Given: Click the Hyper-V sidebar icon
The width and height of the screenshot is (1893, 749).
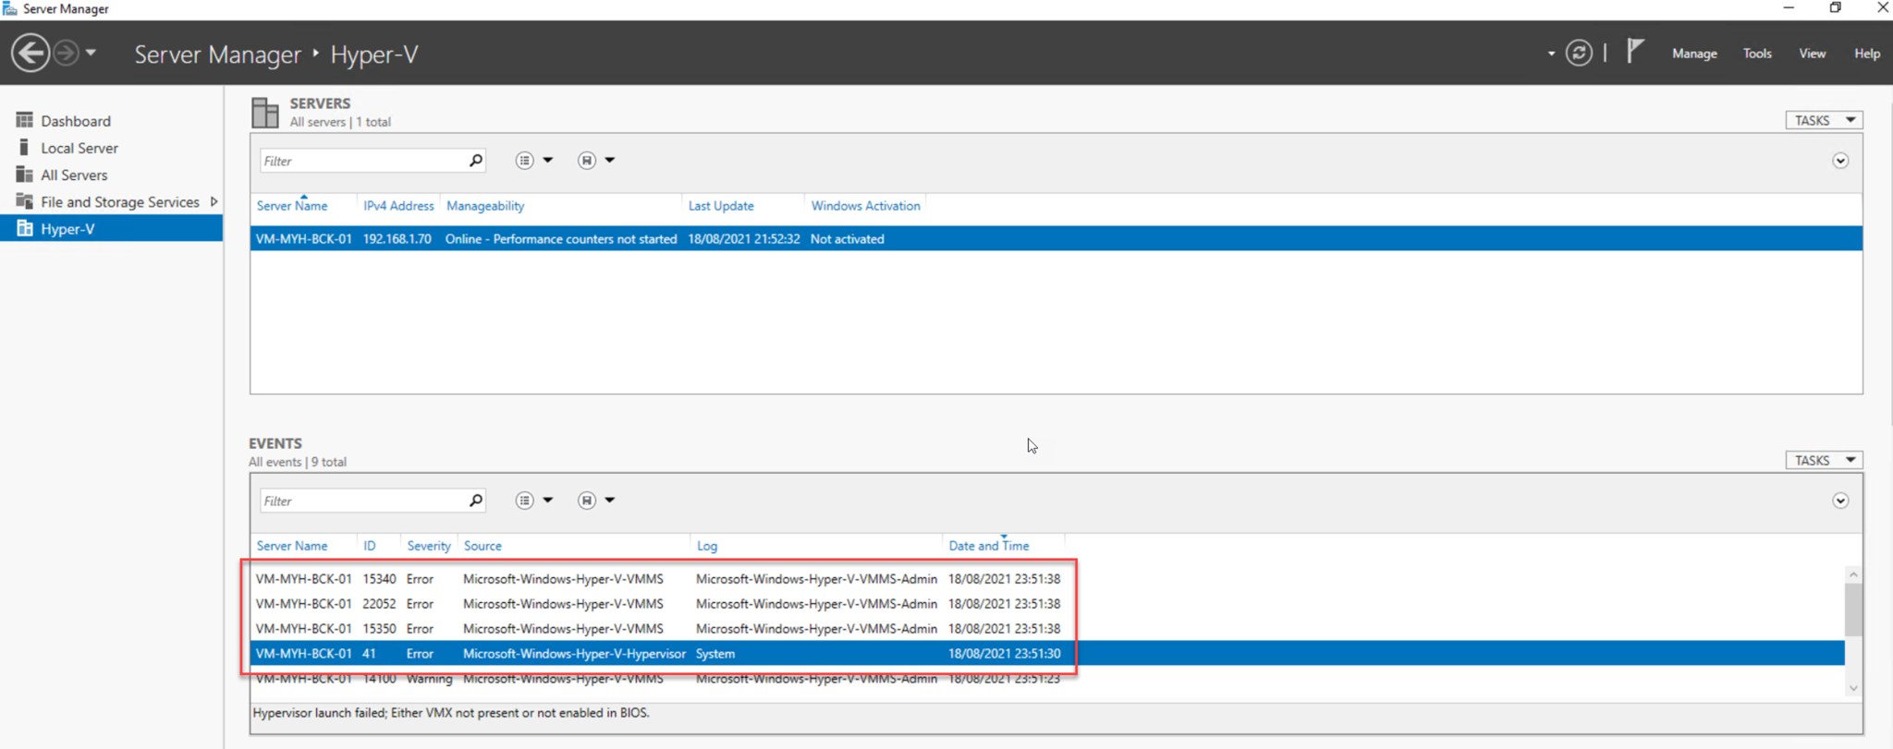Looking at the screenshot, I should (x=24, y=228).
